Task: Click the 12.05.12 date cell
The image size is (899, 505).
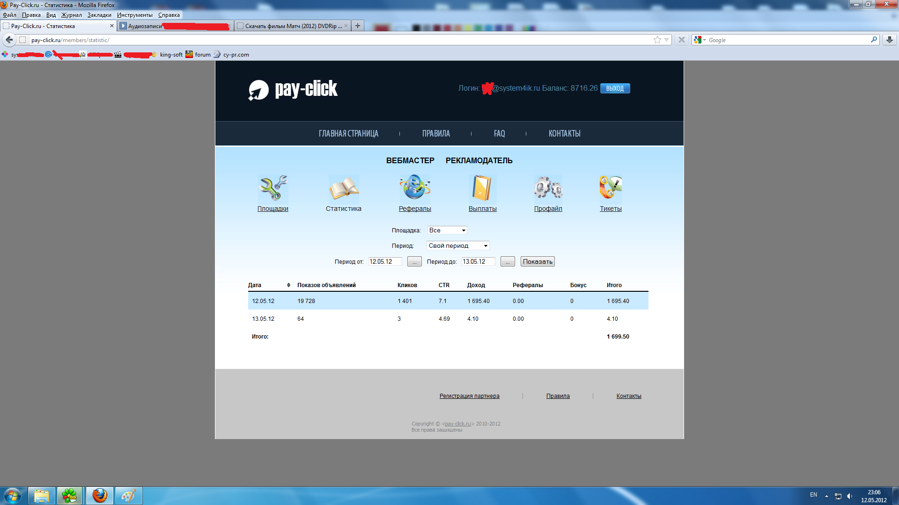Action: pyautogui.click(x=263, y=301)
